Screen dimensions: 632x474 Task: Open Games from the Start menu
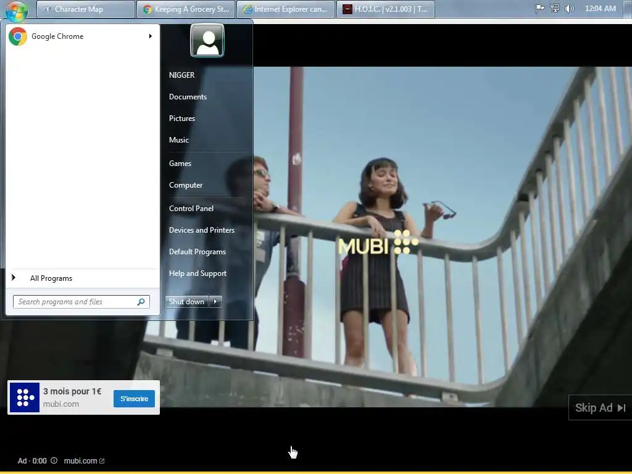click(180, 164)
